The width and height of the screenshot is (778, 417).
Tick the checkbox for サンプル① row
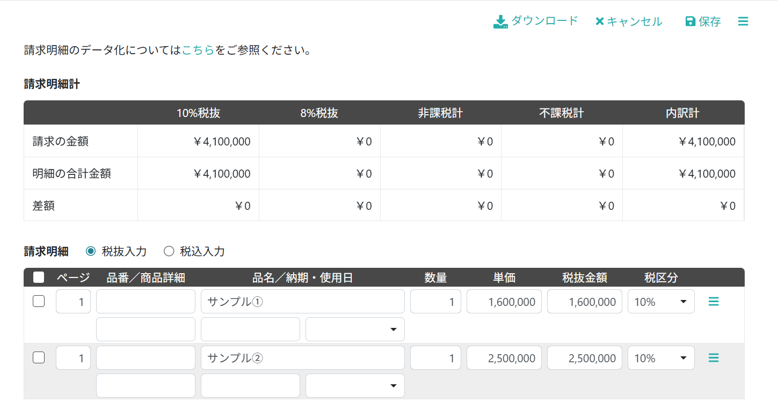click(x=39, y=301)
